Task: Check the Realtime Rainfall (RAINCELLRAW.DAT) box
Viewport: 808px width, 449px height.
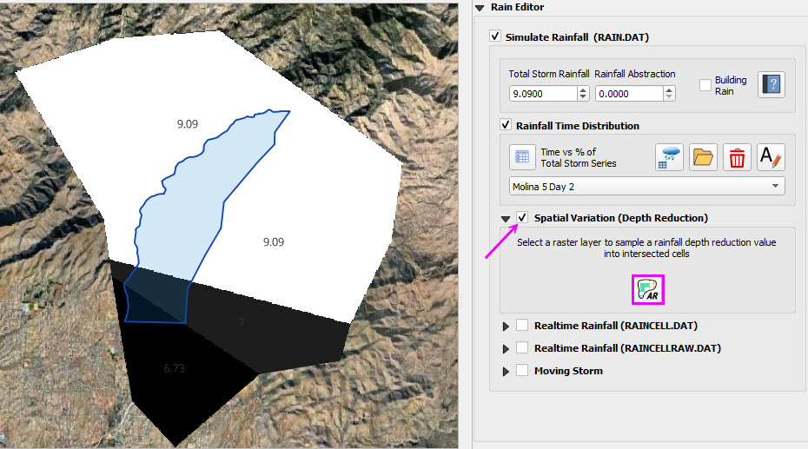Action: (522, 348)
